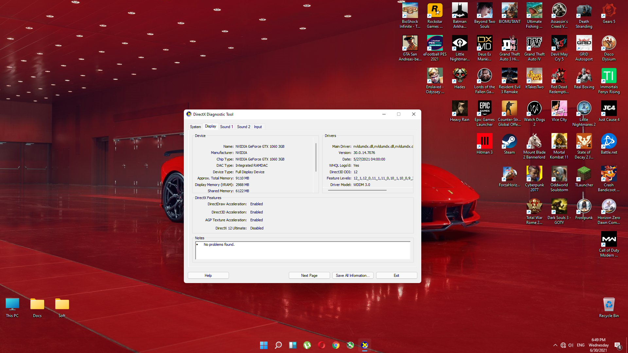Screen dimensions: 628x353
Task: Click the taskbar search icon
Action: pos(278,345)
